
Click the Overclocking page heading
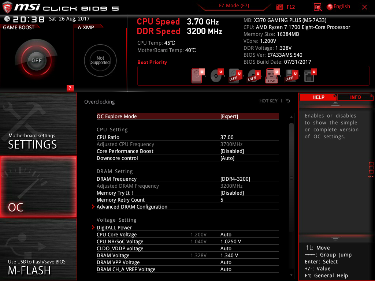(x=100, y=102)
